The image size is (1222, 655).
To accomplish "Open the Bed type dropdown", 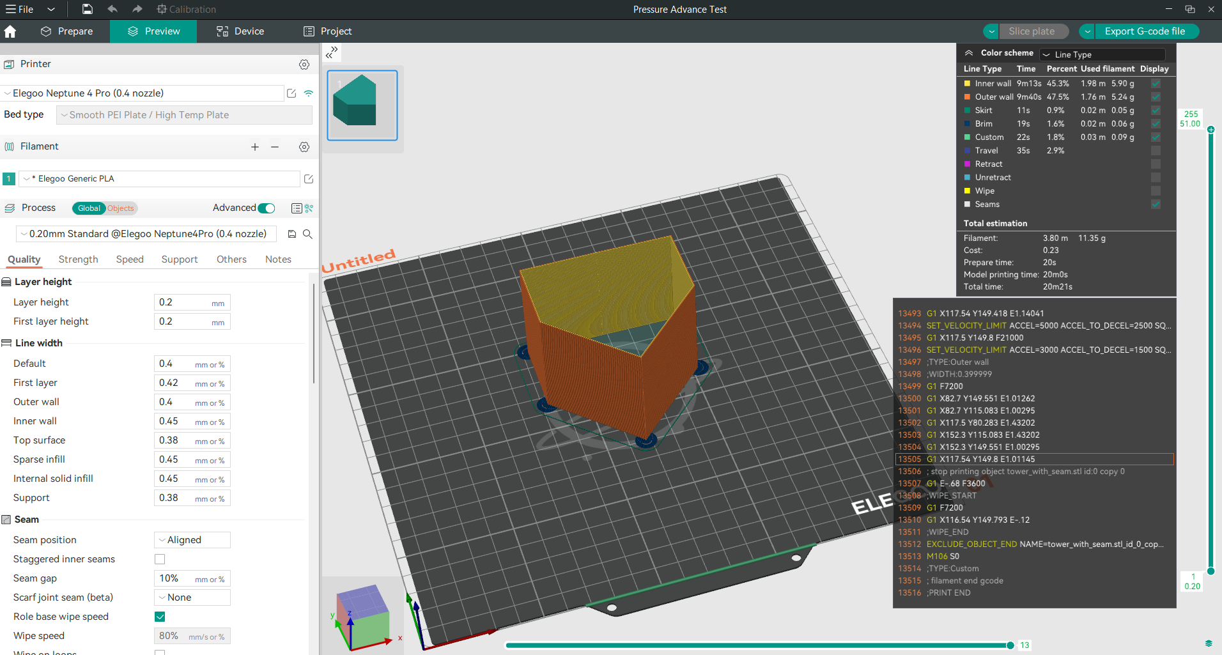I will pos(184,115).
